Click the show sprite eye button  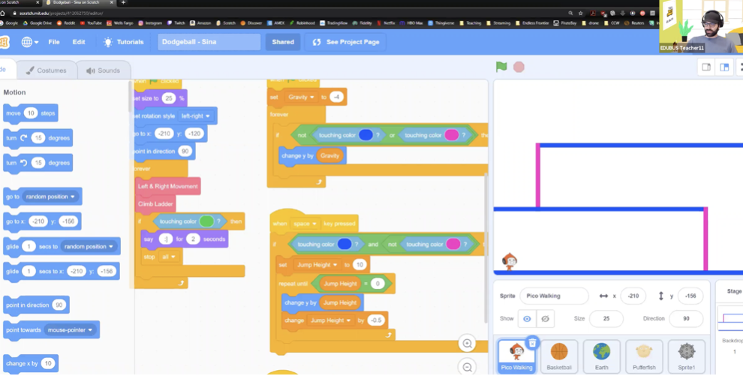527,319
